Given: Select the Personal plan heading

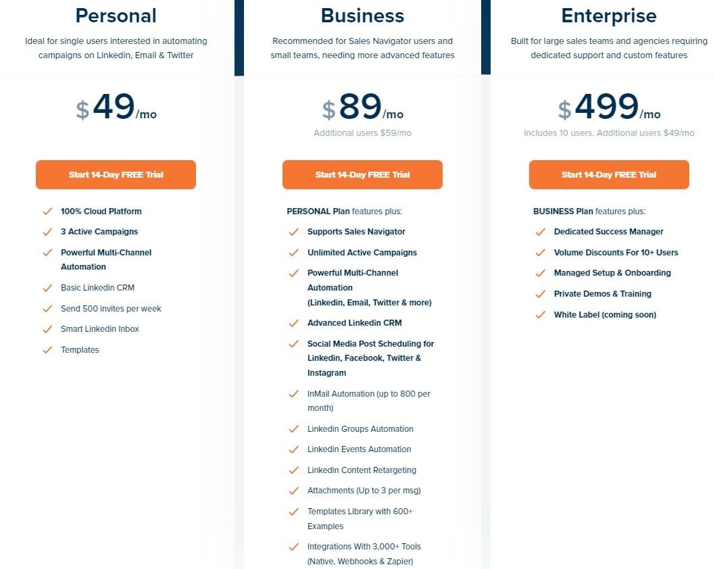Looking at the screenshot, I should [116, 16].
